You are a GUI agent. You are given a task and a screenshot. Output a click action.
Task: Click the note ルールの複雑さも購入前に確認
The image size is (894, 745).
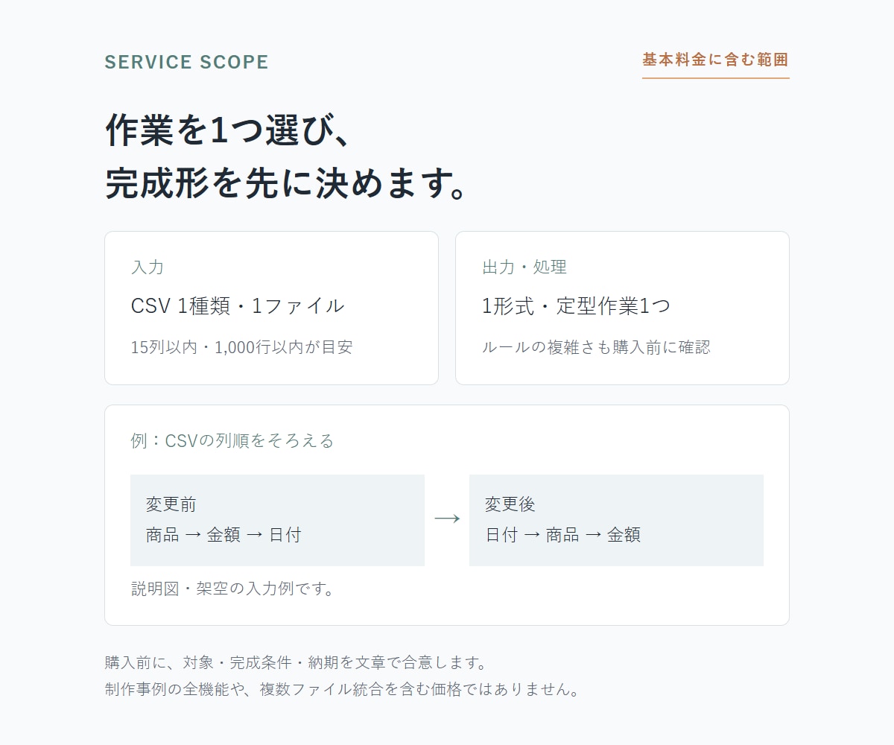click(x=596, y=346)
